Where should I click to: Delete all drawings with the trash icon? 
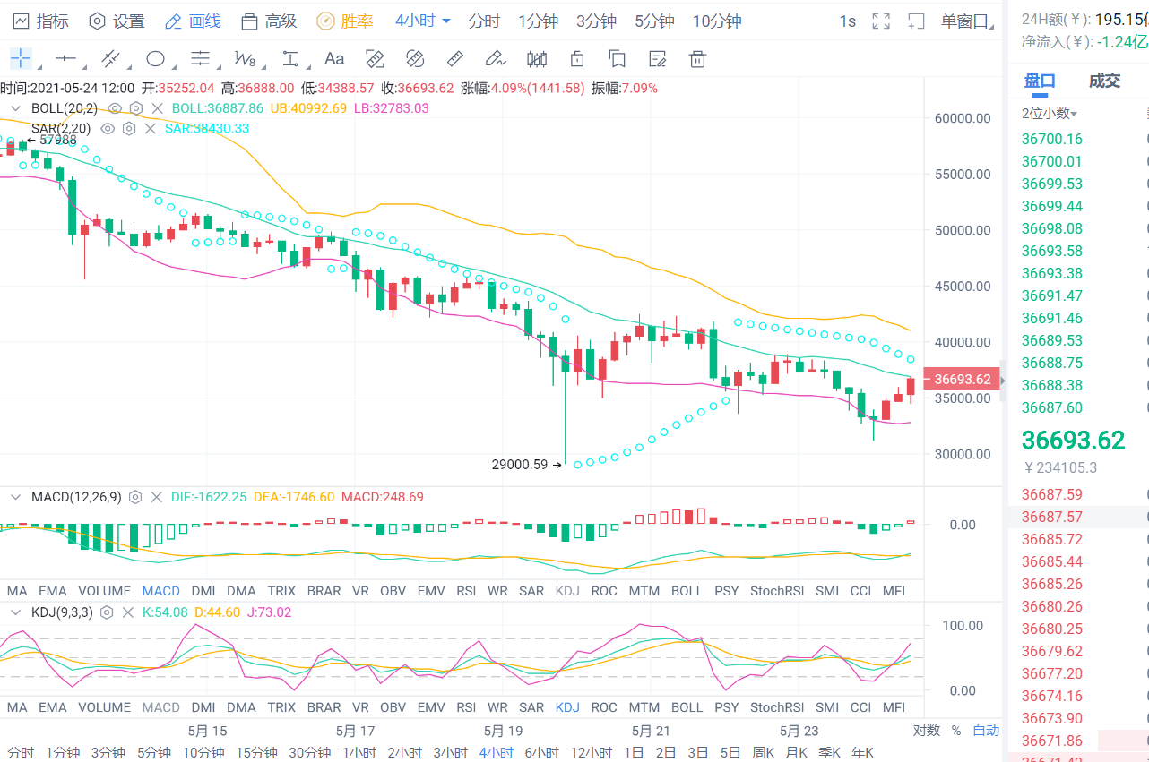pos(697,58)
